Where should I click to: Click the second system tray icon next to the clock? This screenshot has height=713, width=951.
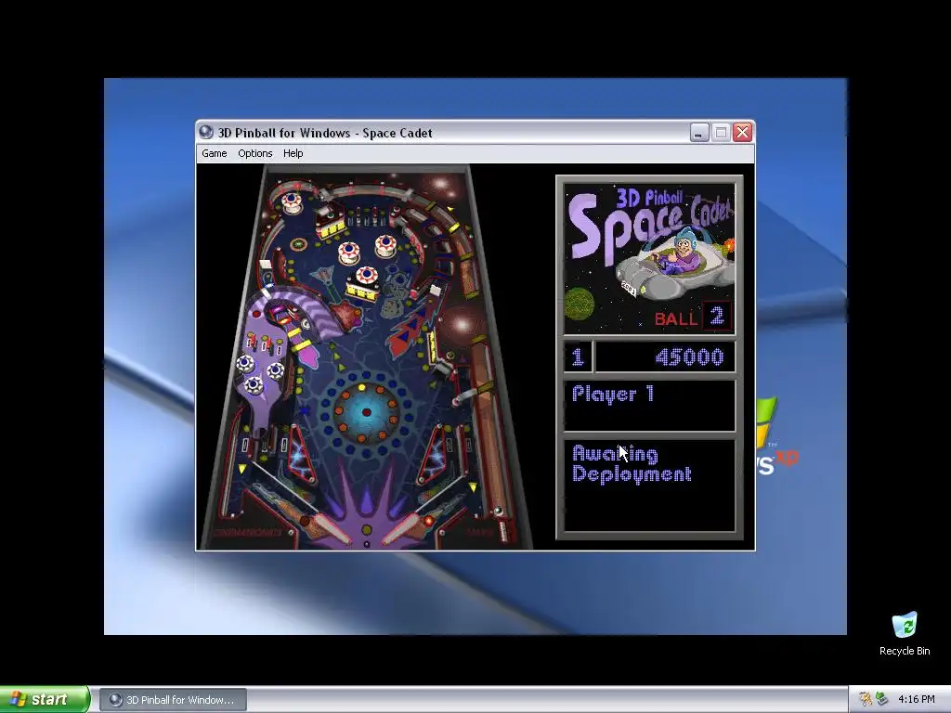click(x=882, y=700)
